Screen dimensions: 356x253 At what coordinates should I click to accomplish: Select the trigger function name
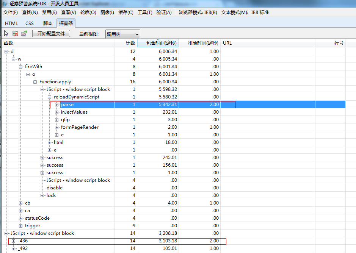[x=33, y=226]
